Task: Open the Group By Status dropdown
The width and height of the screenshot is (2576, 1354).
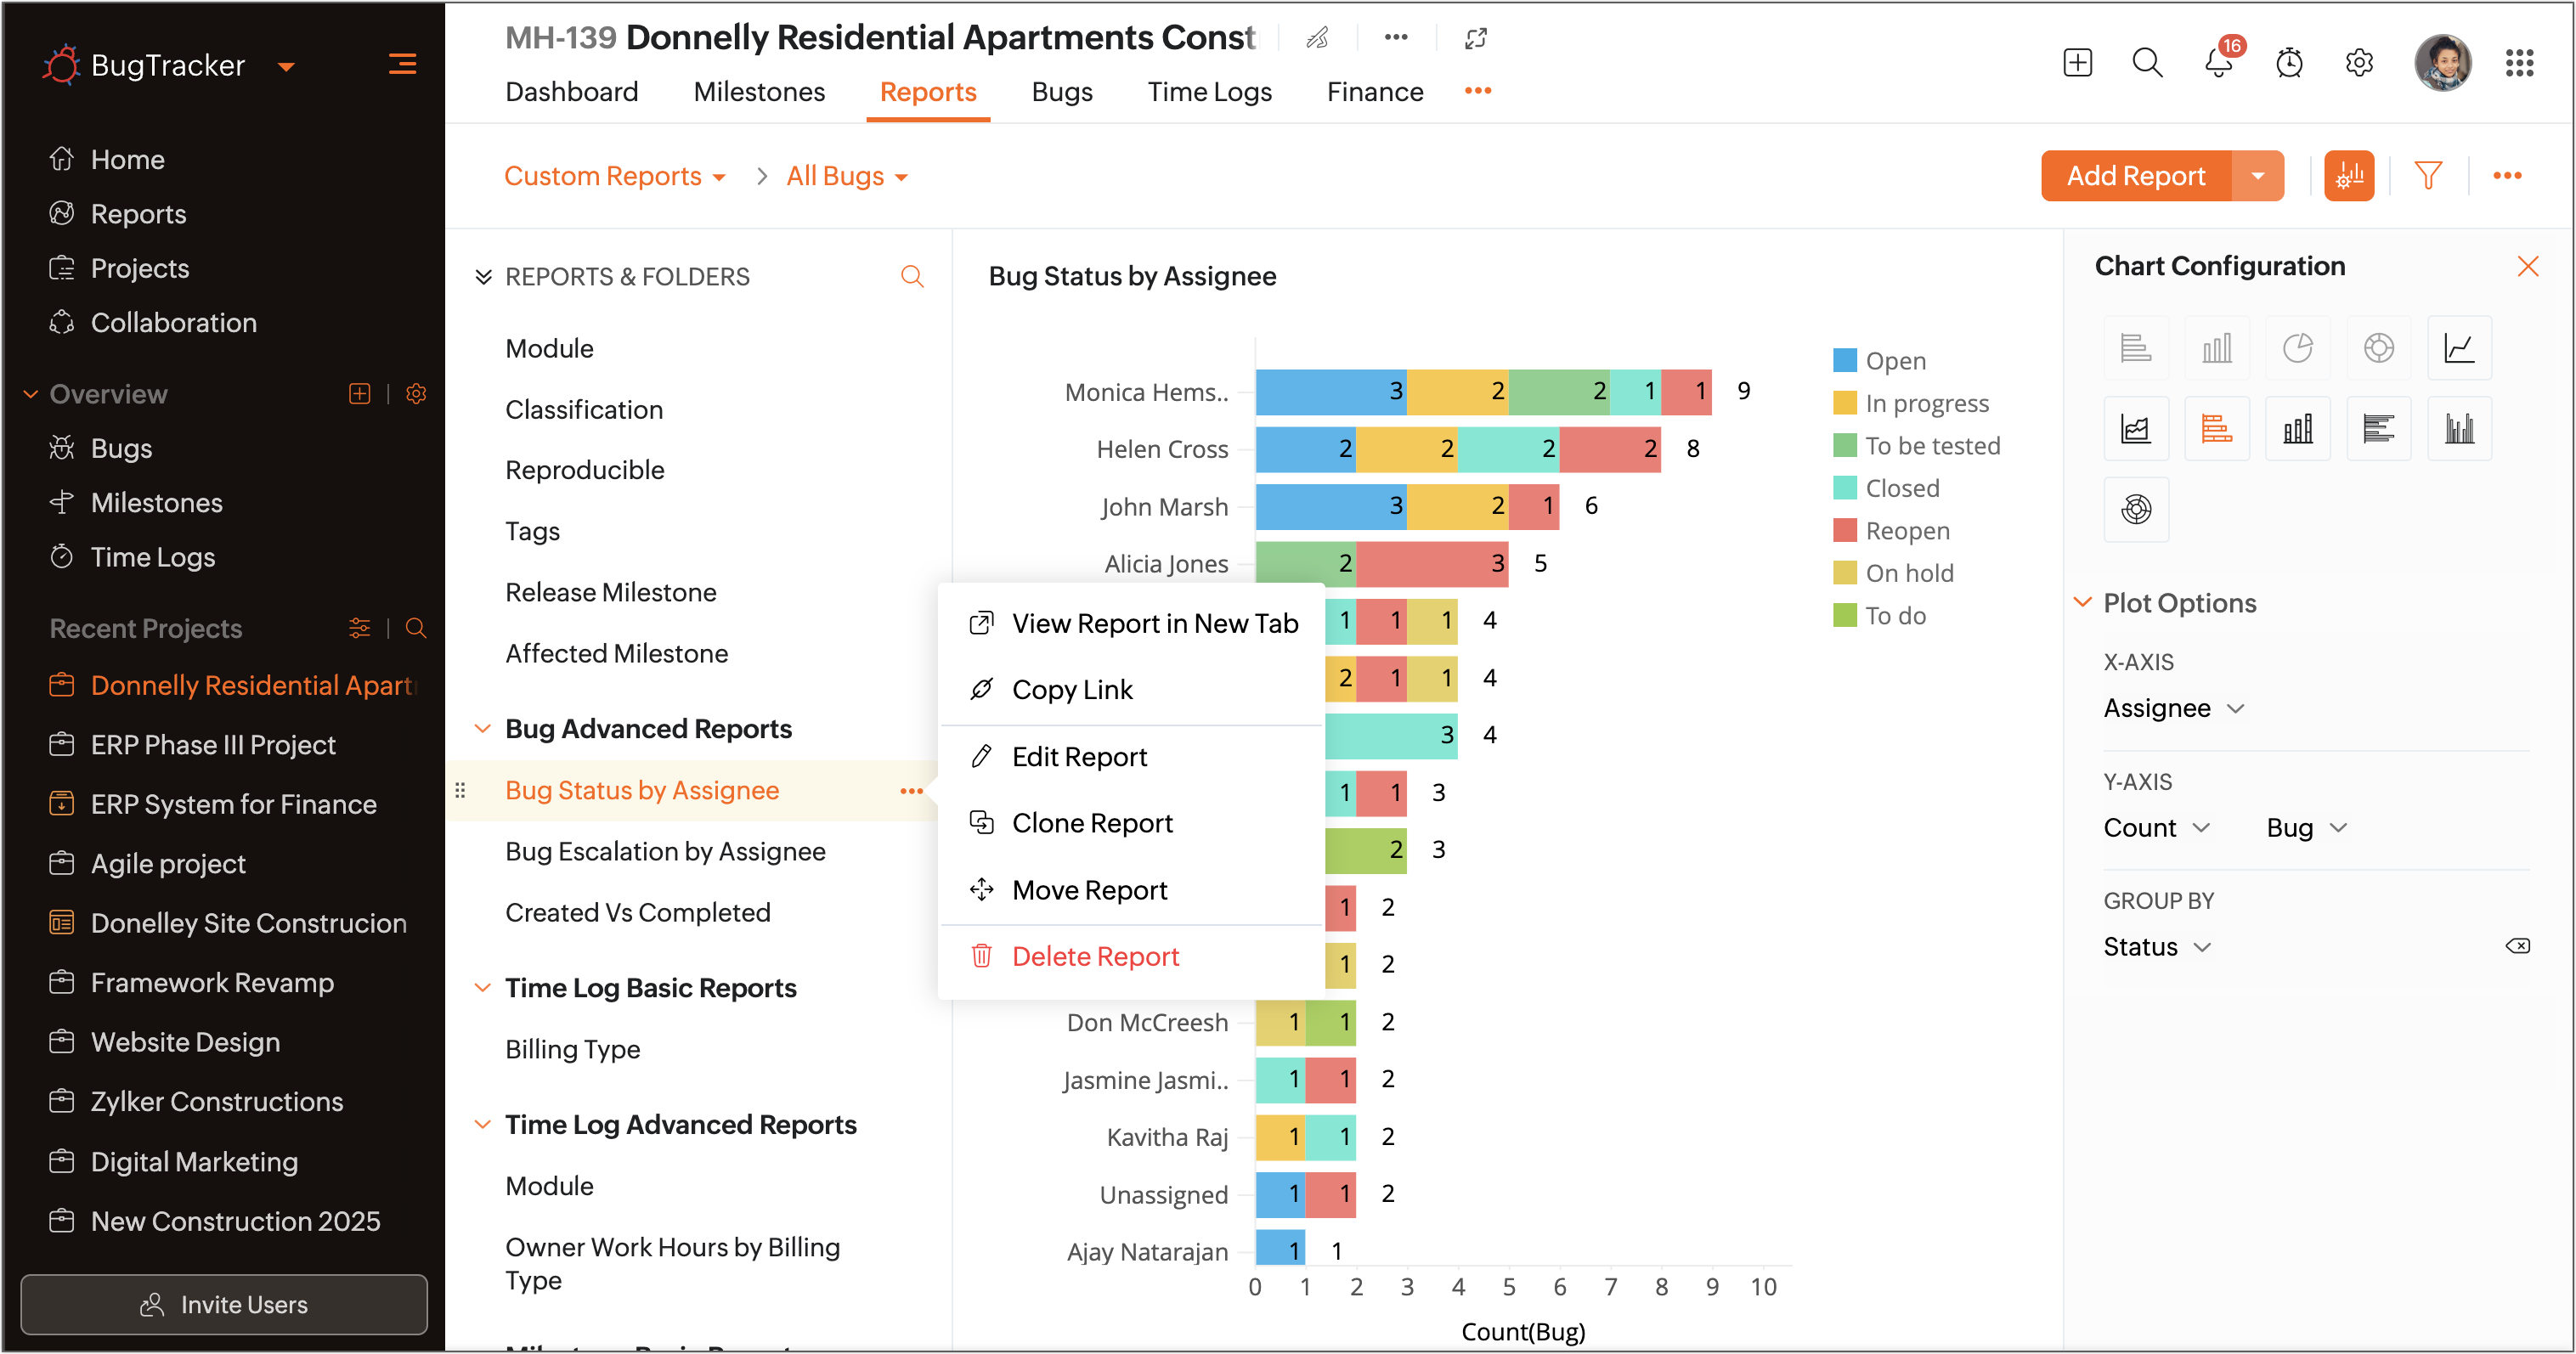Action: (2156, 947)
